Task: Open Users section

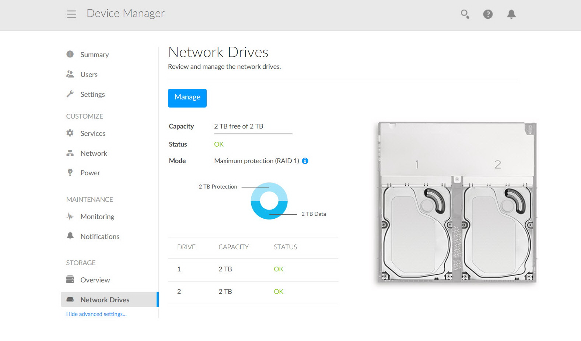Action: (x=89, y=74)
